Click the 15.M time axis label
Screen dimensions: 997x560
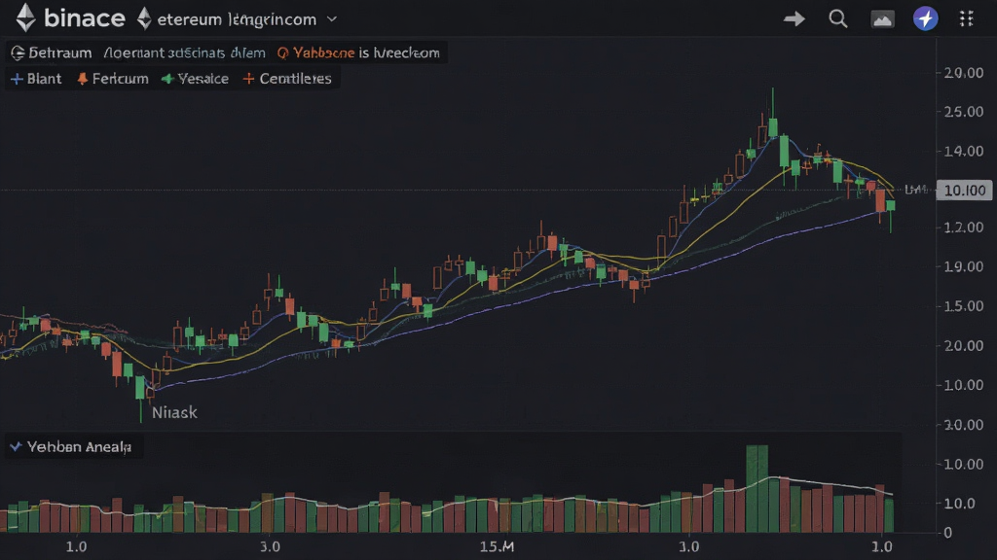pyautogui.click(x=498, y=546)
